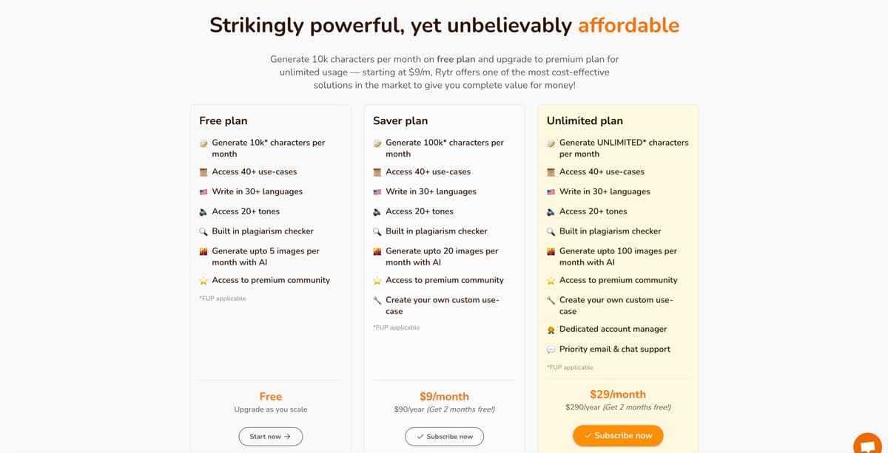Click the Unlimited plan heading
Image resolution: width=888 pixels, height=453 pixels.
(585, 120)
